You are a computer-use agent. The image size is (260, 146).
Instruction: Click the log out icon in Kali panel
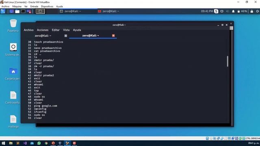click(258, 11)
